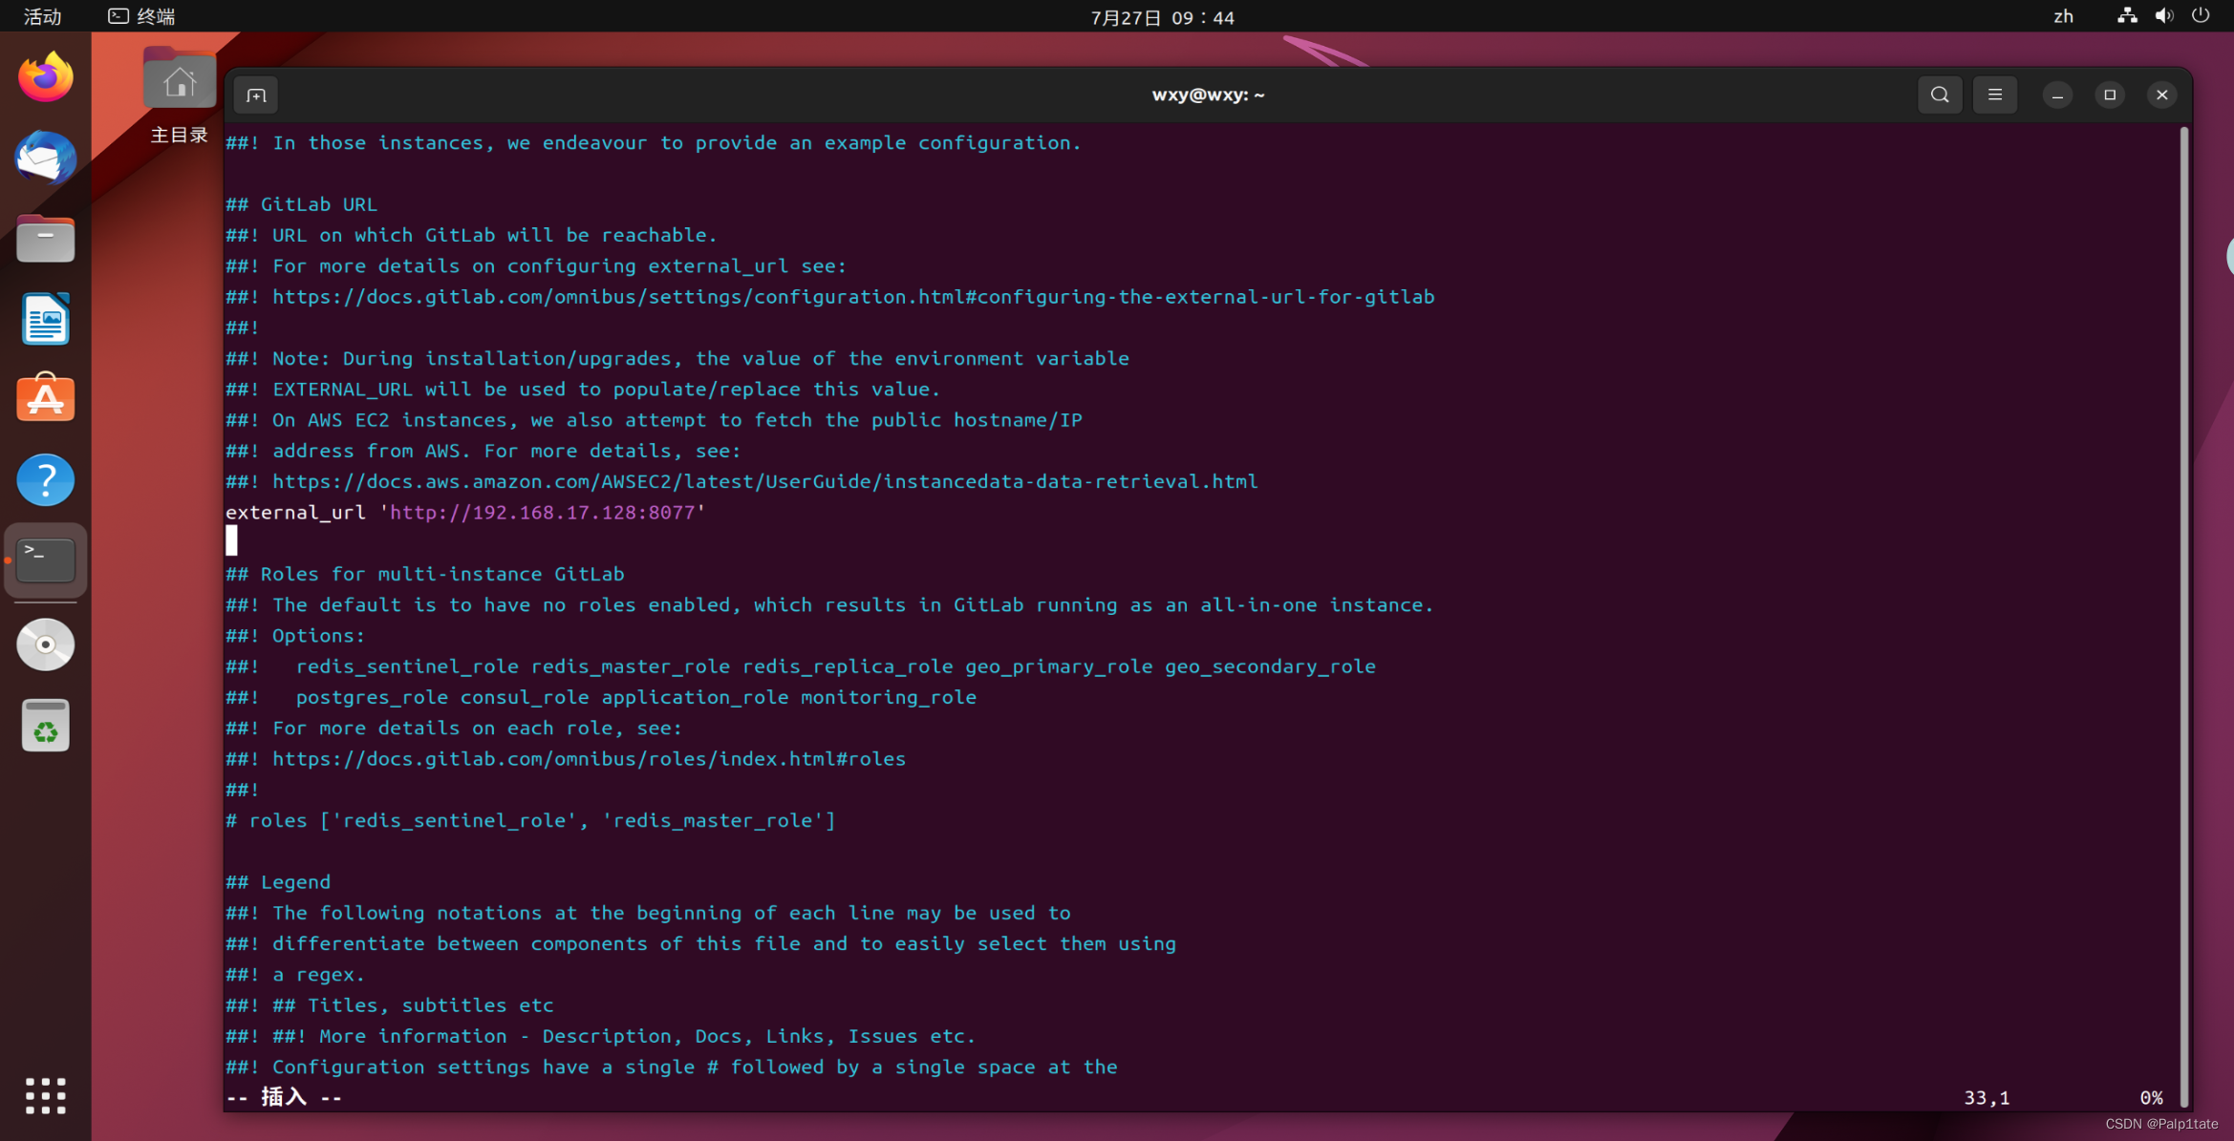Click the '## GitLab URL' heading line
The image size is (2234, 1141).
(x=301, y=204)
